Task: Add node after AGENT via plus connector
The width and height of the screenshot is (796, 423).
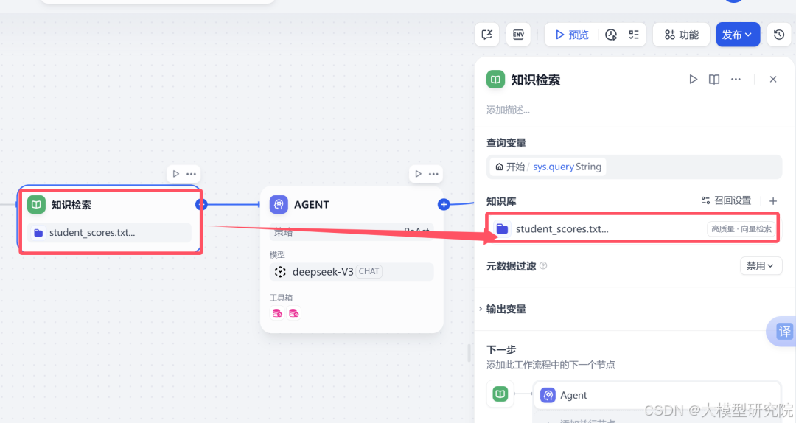Action: coord(444,204)
